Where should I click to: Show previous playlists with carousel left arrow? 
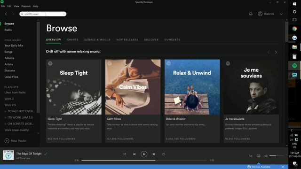pos(269,52)
